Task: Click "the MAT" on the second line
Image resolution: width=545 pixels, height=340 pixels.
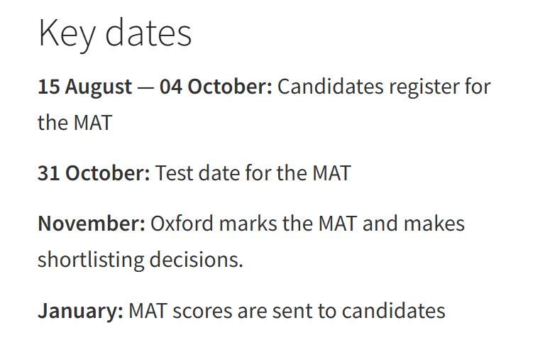Action: [x=75, y=122]
